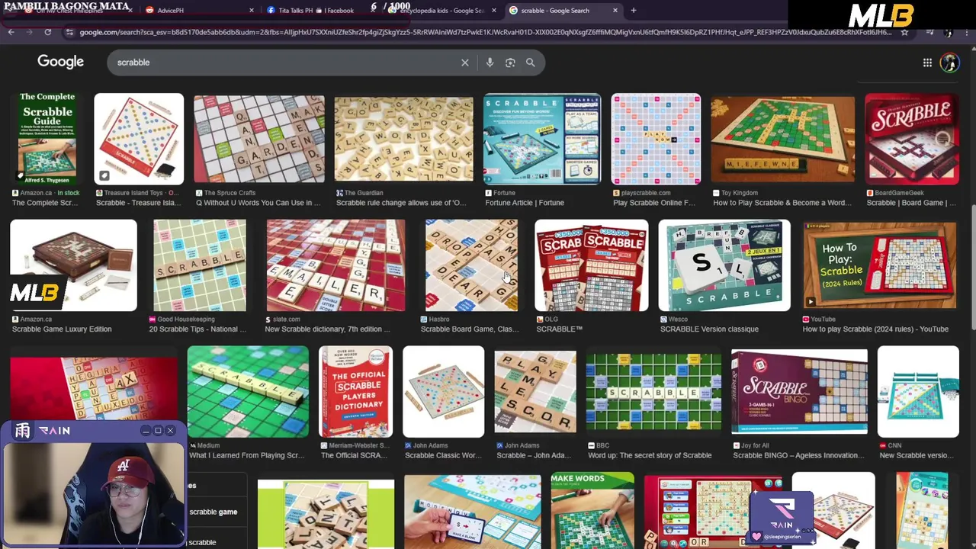The width and height of the screenshot is (976, 549).
Task: Clear the search box with X
Action: [464, 63]
